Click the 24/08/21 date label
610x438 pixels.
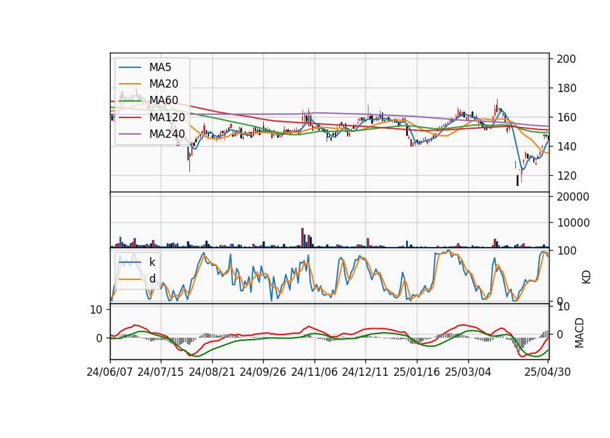212,373
